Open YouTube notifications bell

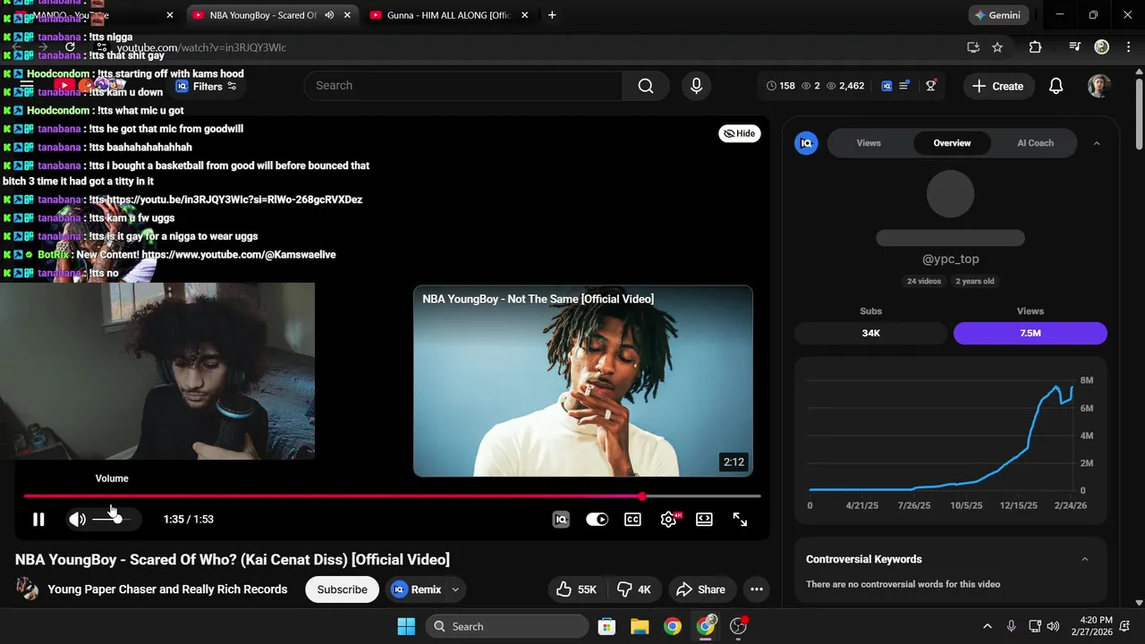click(1056, 86)
